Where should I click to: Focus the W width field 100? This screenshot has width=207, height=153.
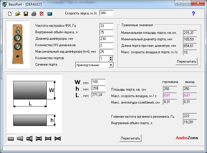tap(99, 82)
